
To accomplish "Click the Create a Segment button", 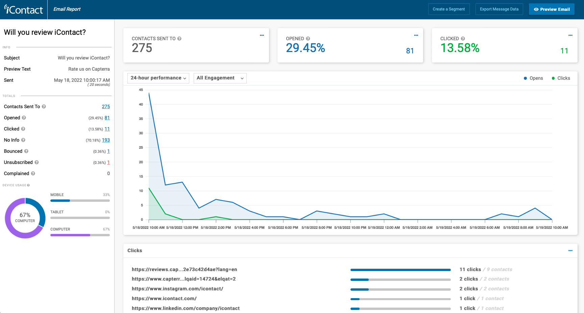I will tap(449, 9).
